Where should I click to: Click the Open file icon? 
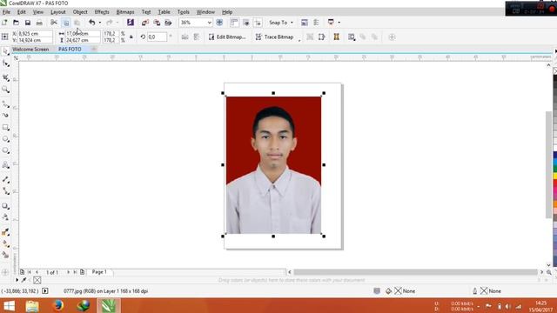(x=16, y=23)
